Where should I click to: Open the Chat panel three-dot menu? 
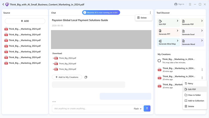(150, 13)
